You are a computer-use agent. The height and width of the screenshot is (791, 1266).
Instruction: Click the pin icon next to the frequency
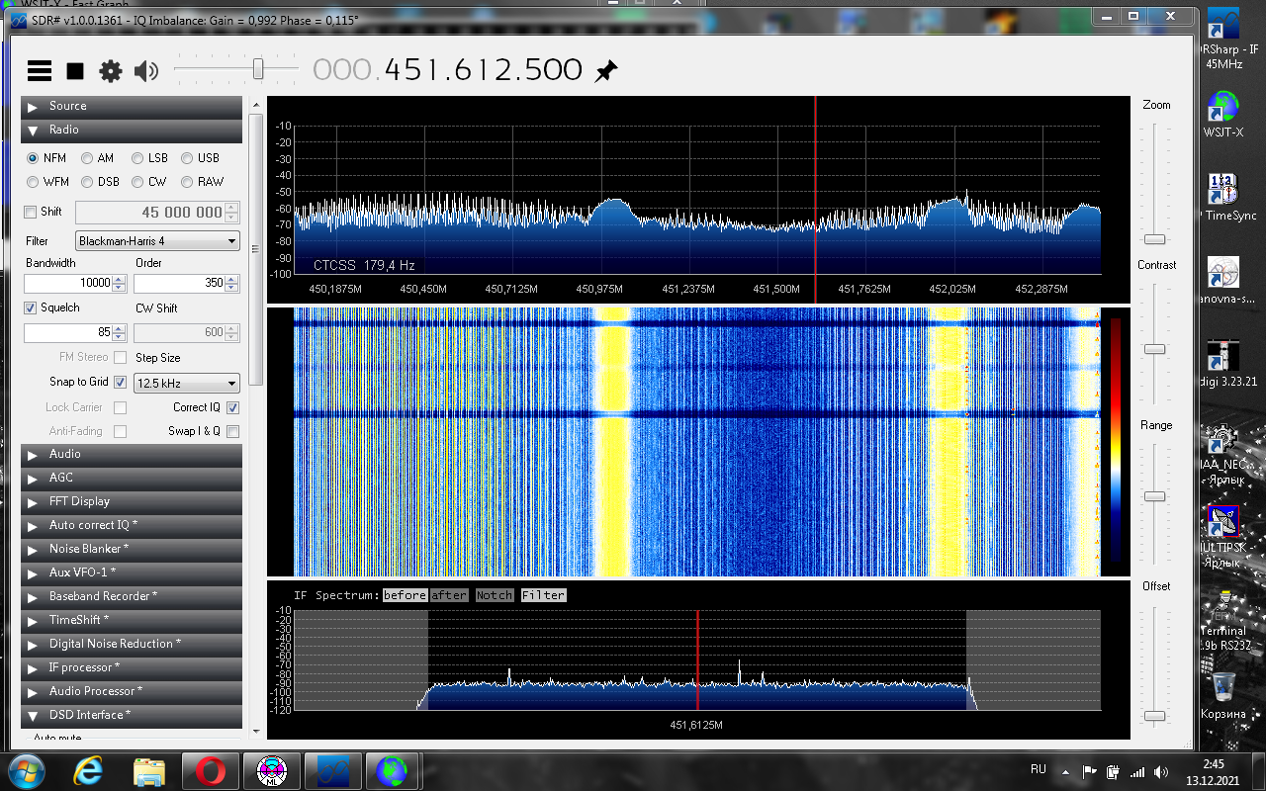coord(605,70)
